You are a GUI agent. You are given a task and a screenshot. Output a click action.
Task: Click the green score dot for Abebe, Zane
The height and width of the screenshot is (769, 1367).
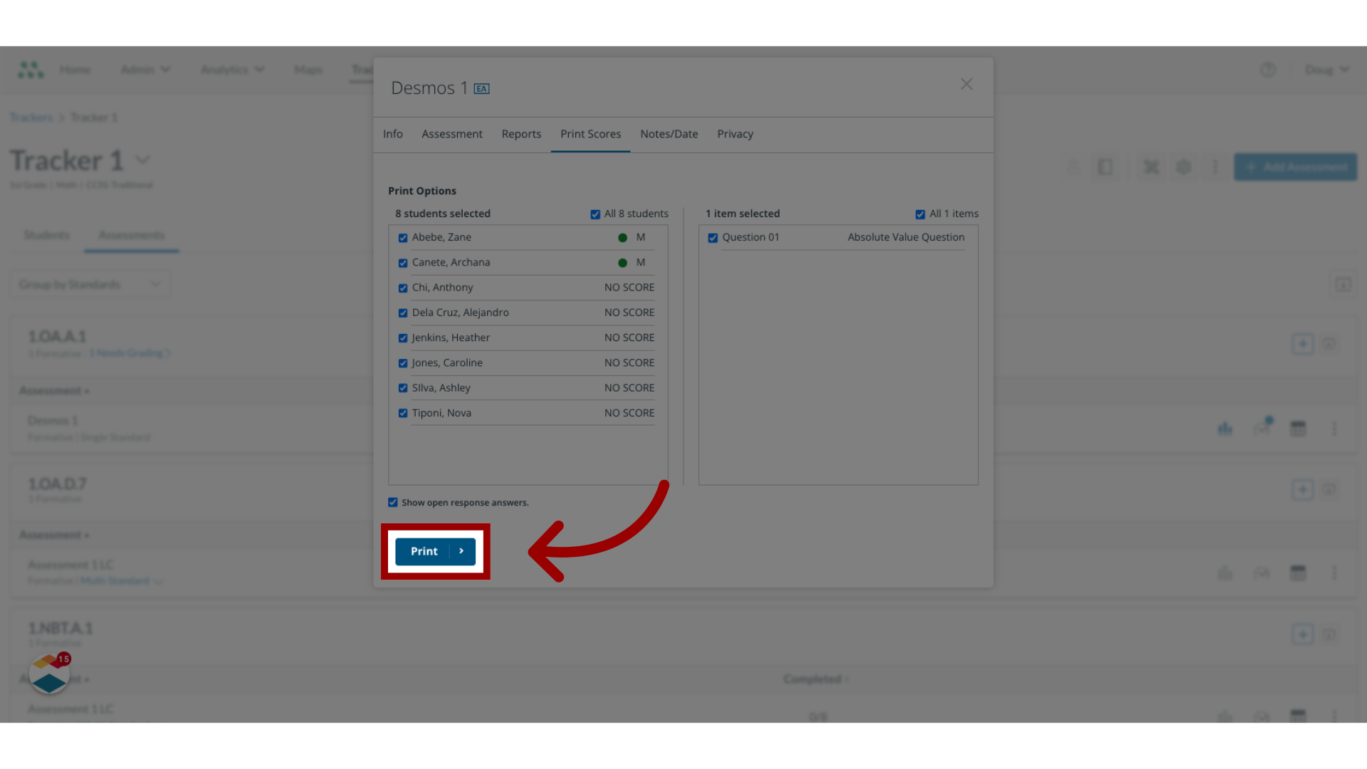[x=622, y=238]
